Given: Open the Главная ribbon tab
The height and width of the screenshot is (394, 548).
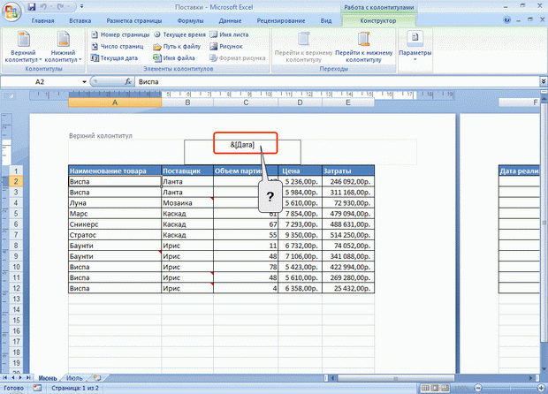Looking at the screenshot, I should [42, 20].
